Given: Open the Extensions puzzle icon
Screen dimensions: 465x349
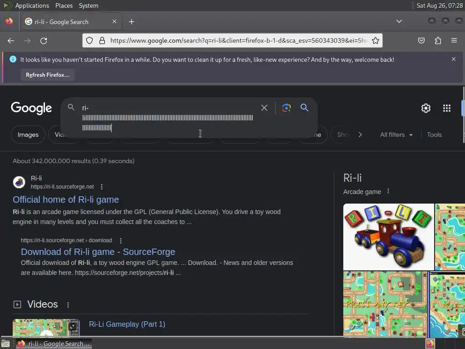Looking at the screenshot, I should point(438,40).
